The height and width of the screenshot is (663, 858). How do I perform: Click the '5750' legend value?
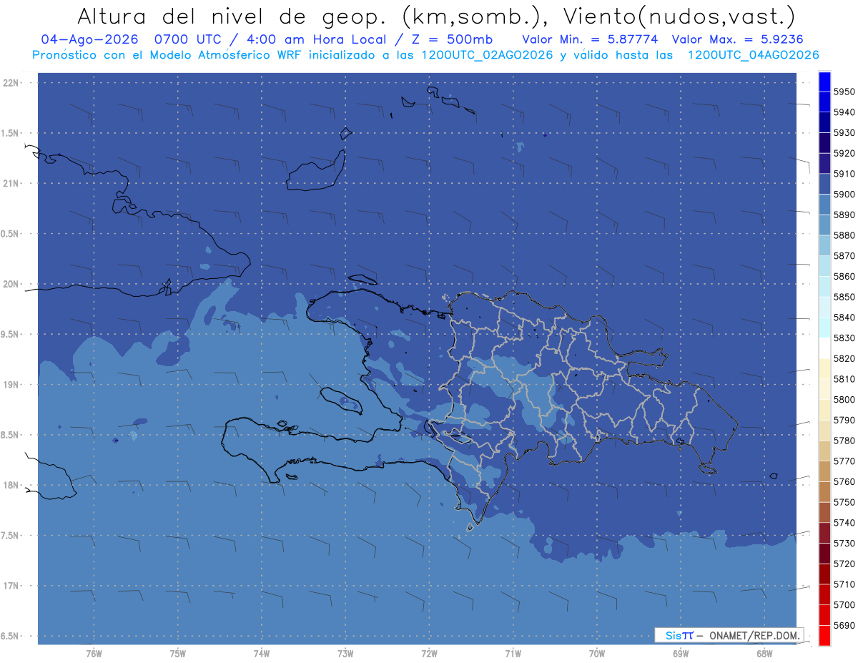point(844,502)
